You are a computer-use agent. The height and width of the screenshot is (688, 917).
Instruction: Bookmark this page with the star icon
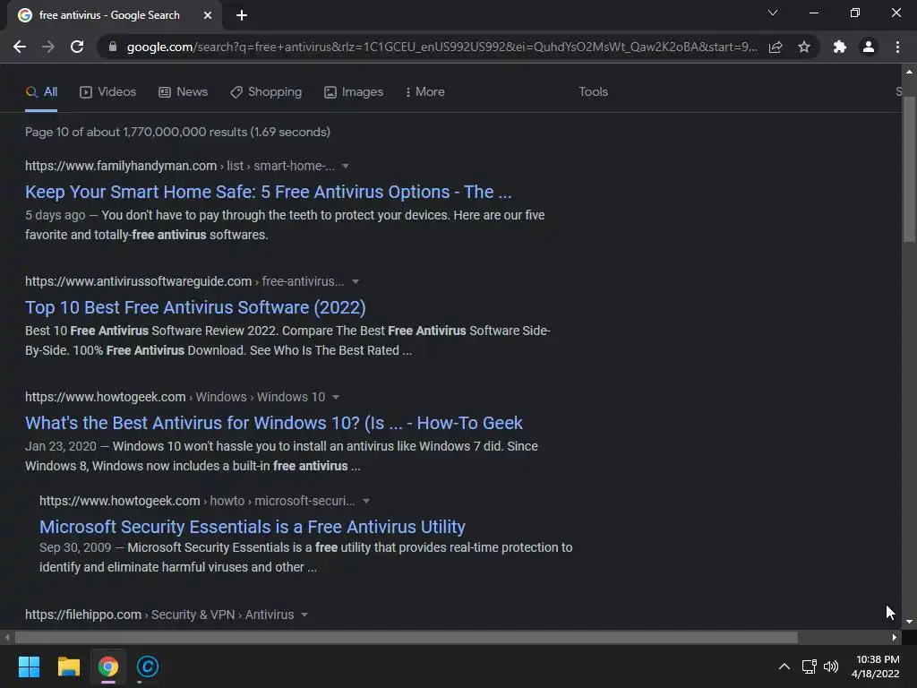coord(804,47)
